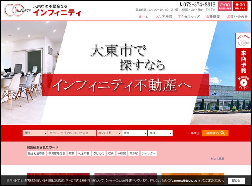Click the orange 検索する button
Image resolution: width=252 pixels, height=186 pixels.
215,133
